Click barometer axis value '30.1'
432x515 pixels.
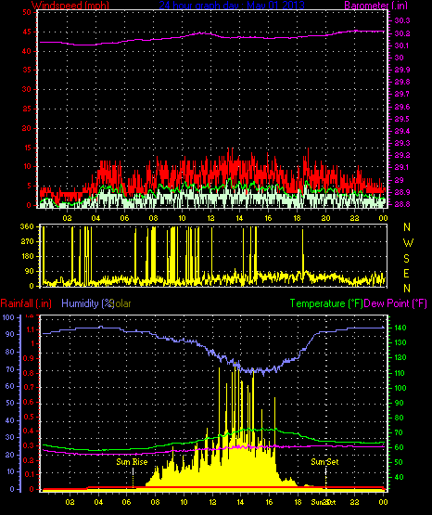(x=401, y=45)
